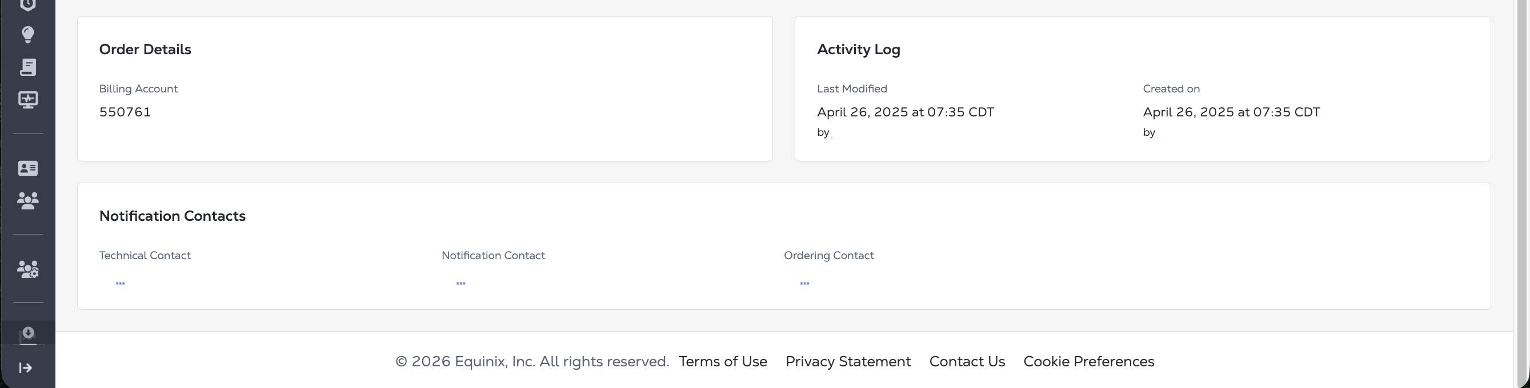
Task: Click the download icon in sidebar
Action: point(28,334)
